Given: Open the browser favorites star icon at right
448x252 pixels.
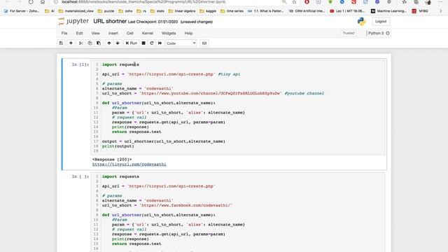Looking at the screenshot, I should tap(405, 2).
